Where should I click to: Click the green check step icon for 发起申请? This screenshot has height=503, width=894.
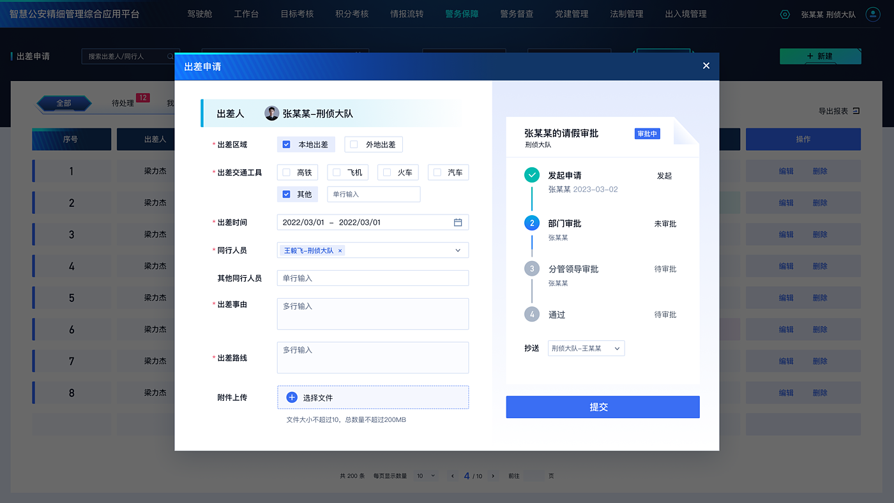click(x=531, y=176)
